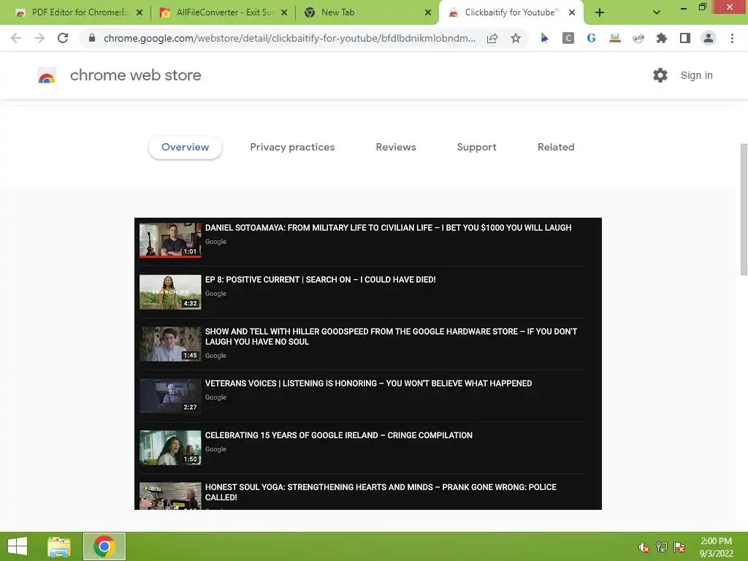
Task: Click the page vertical scrollbar
Action: [x=744, y=210]
